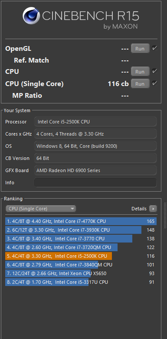Click the Cinebench sphere logo icon
The width and height of the screenshot is (167, 339).
point(31,16)
